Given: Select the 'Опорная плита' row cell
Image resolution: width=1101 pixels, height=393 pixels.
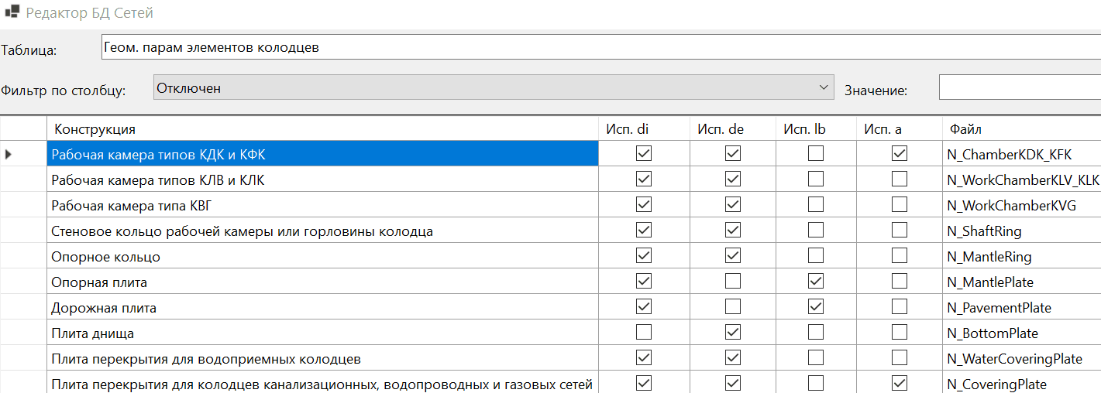Looking at the screenshot, I should point(322,282).
